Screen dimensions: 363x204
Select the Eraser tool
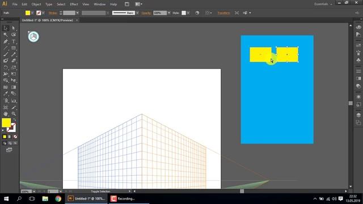(14, 61)
